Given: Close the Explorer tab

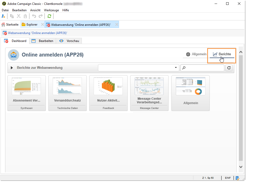Looking at the screenshot, I should tap(42, 25).
